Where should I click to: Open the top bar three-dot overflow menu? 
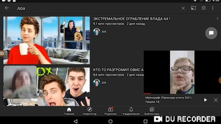coord(213,8)
